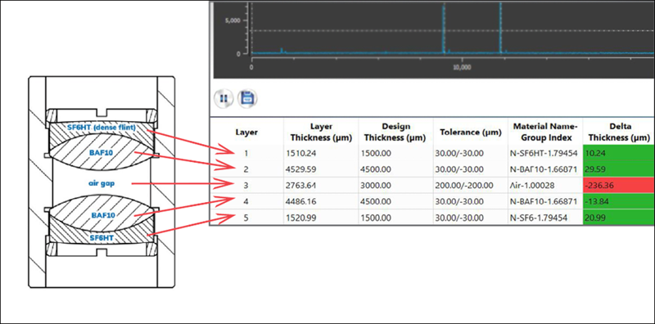Click the Tolerance (µm) column header
Viewport: 655px width, 324px height.
click(470, 133)
